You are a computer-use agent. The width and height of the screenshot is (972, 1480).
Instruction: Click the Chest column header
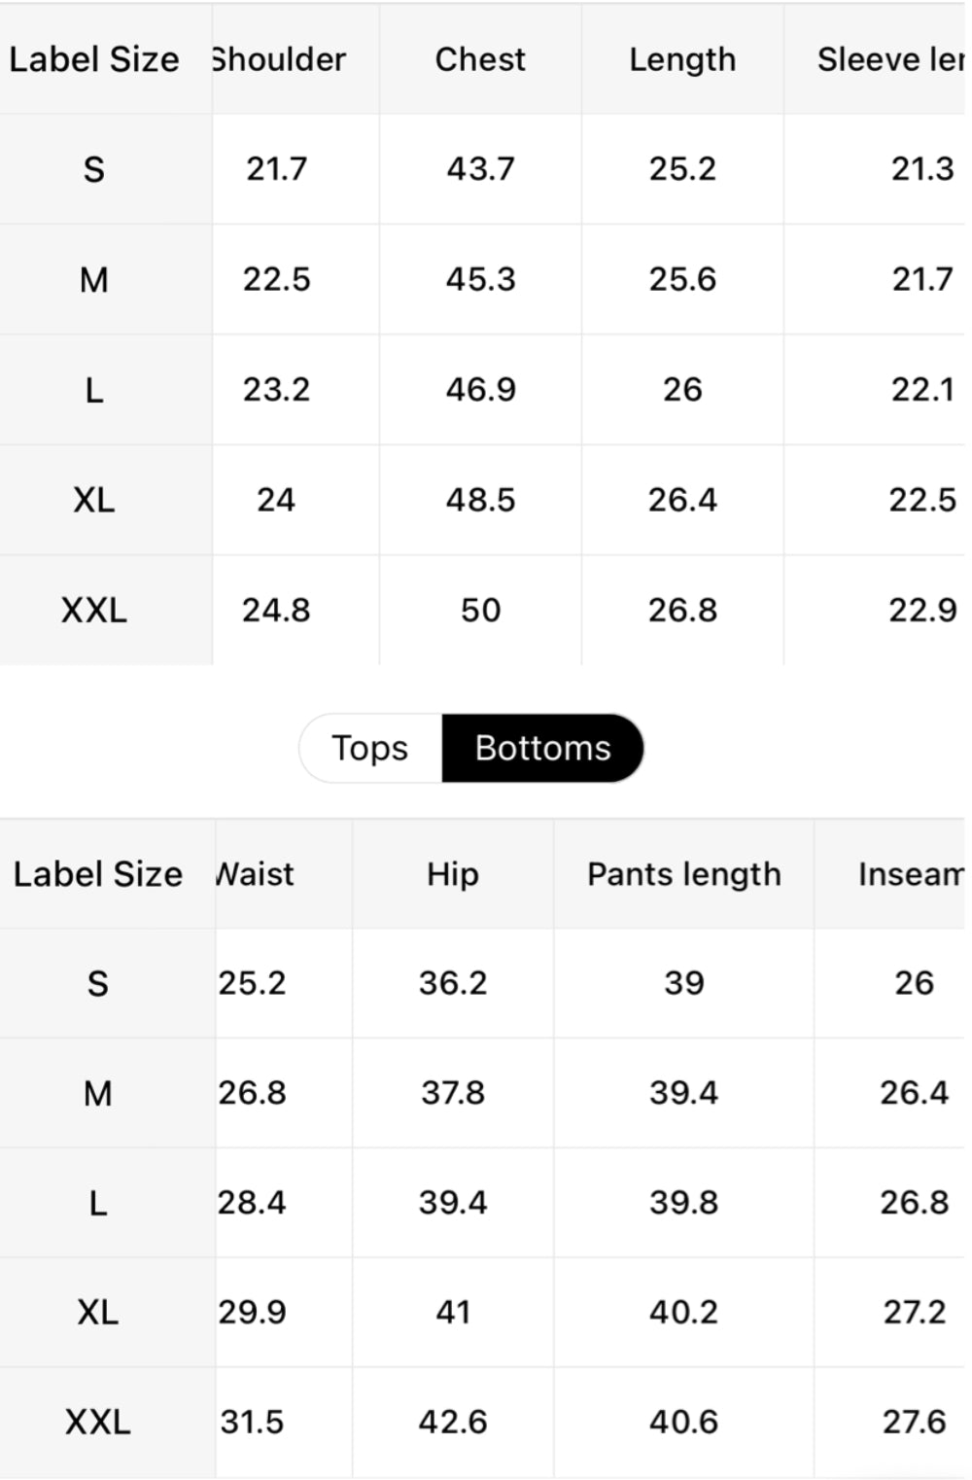(480, 59)
